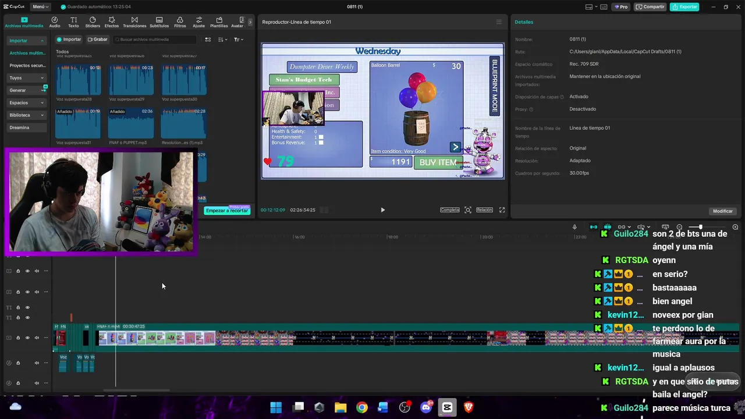Click Empezar a recortar

[227, 210]
